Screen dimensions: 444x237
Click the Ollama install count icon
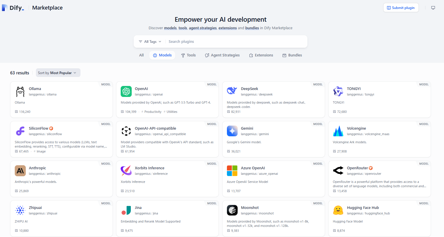click(16, 112)
